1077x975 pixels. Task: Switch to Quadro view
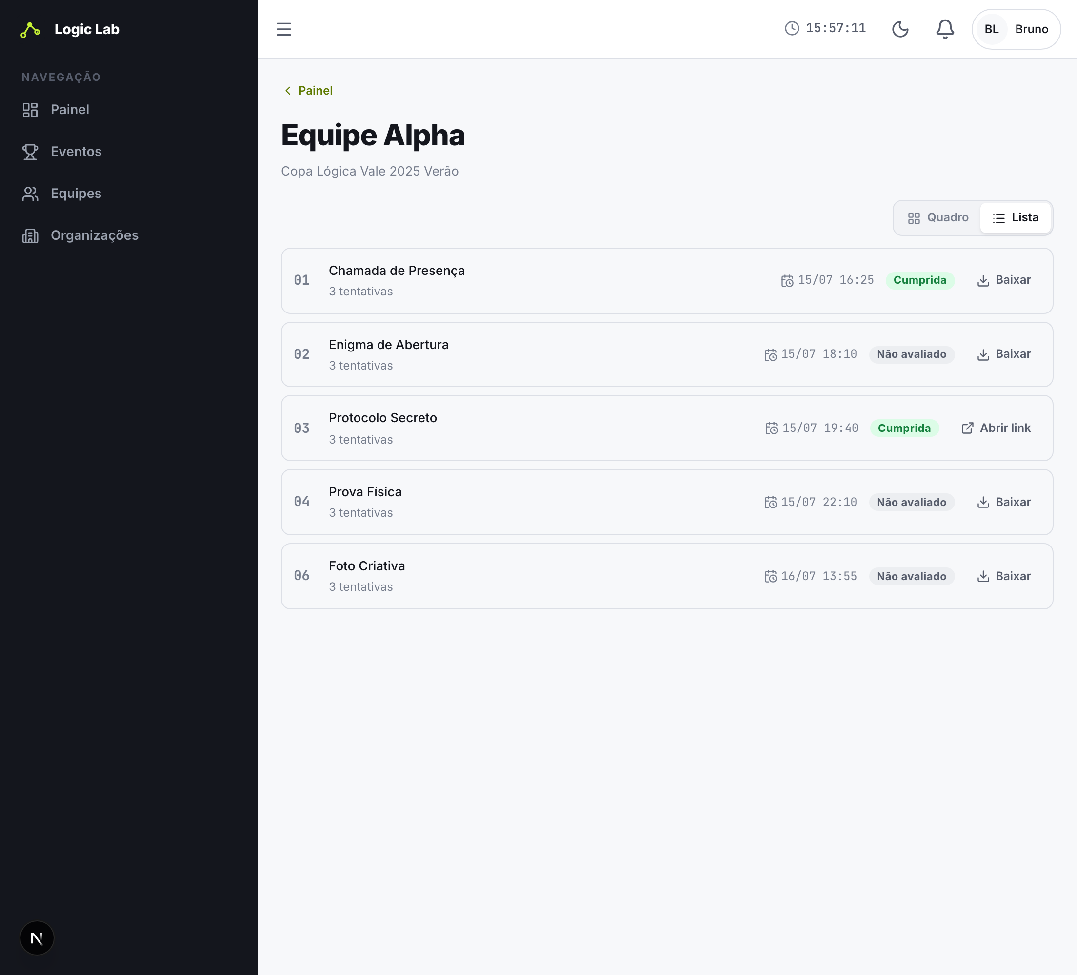(937, 218)
